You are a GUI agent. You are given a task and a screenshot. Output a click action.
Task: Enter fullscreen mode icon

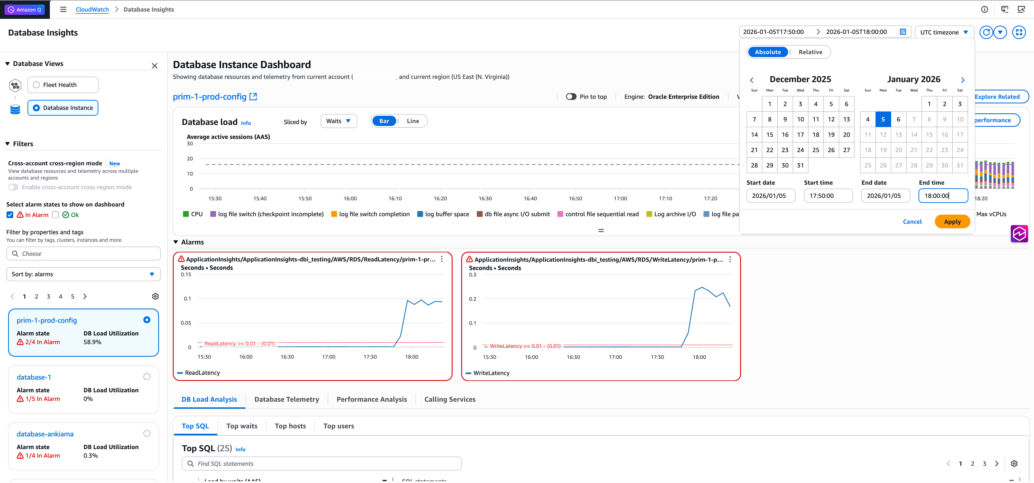pyautogui.click(x=1019, y=32)
